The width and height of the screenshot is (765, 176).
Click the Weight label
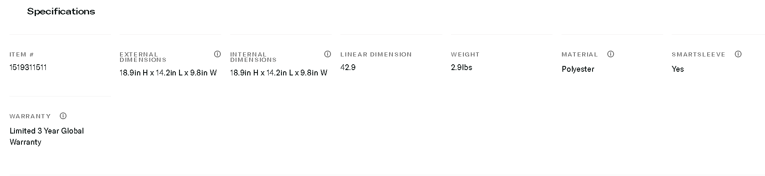(465, 54)
